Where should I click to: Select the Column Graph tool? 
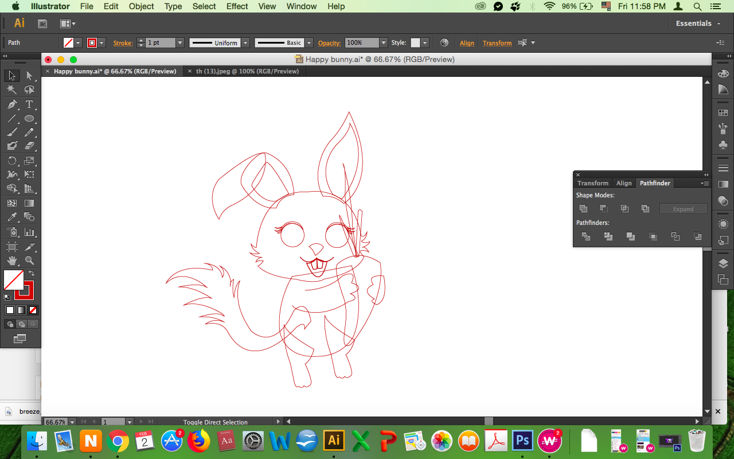click(29, 232)
